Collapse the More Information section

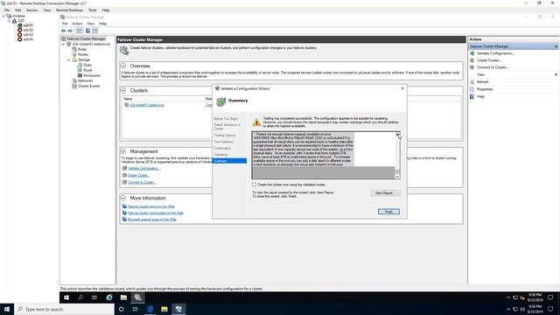point(123,198)
